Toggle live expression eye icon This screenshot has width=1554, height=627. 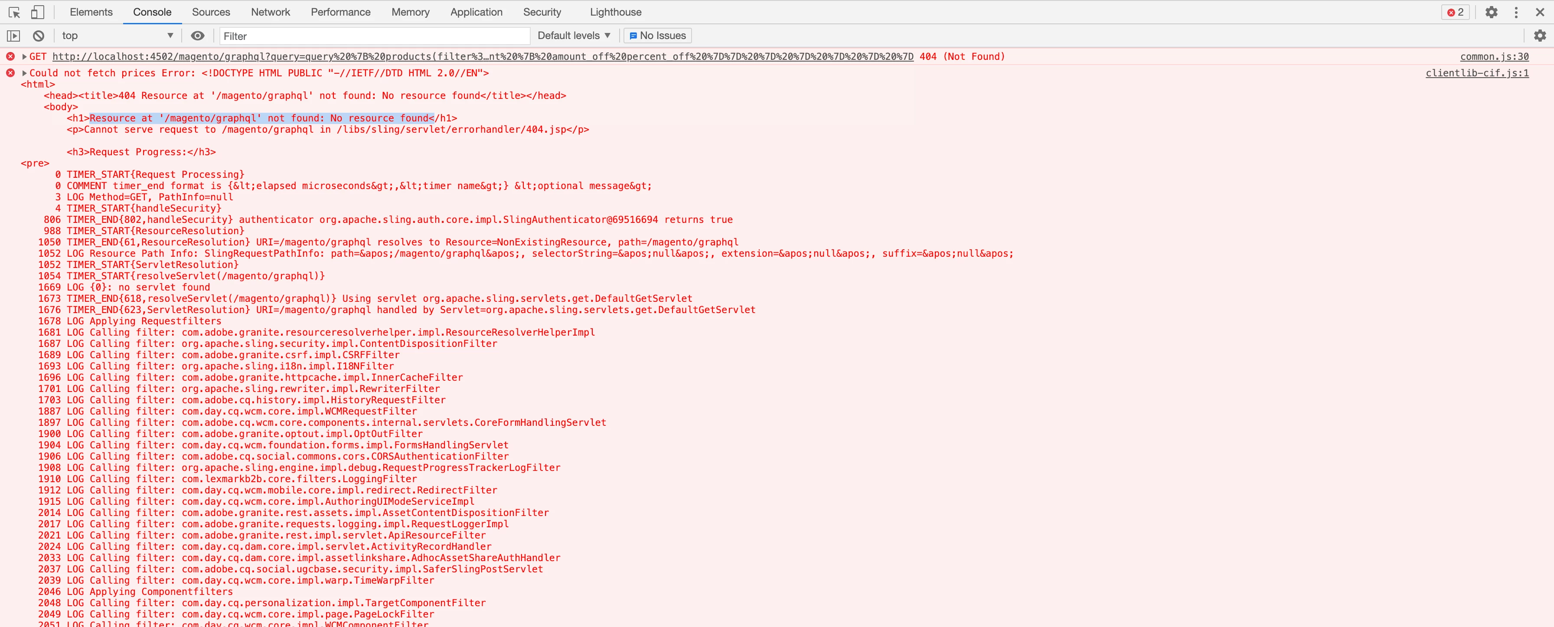[x=197, y=36]
